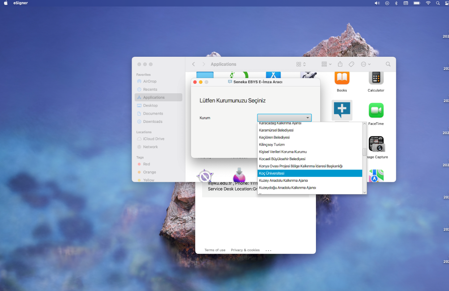The height and width of the screenshot is (291, 449).
Task: Open the Terms of use link
Action: 215,250
